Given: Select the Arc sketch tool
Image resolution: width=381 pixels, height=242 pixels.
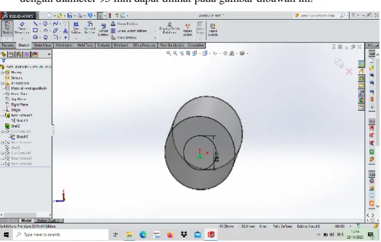Looking at the screenshot, I should coord(46,31).
